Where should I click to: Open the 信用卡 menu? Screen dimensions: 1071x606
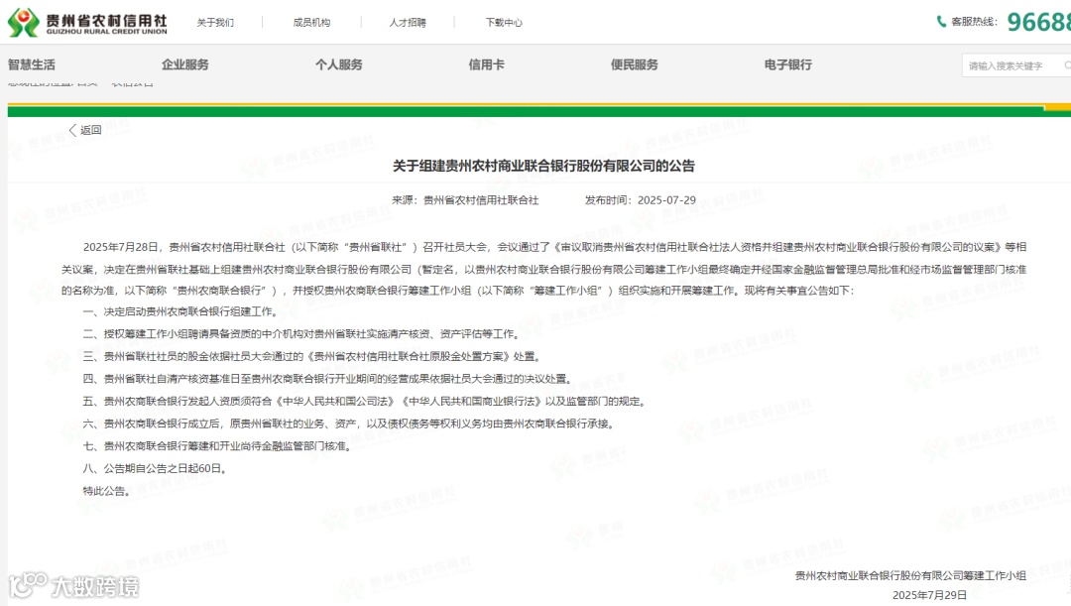pos(486,64)
